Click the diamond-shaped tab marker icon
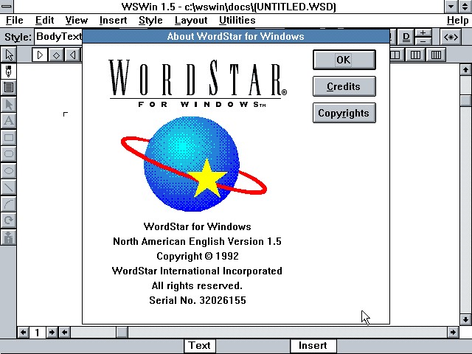472x354 pixels. point(57,55)
